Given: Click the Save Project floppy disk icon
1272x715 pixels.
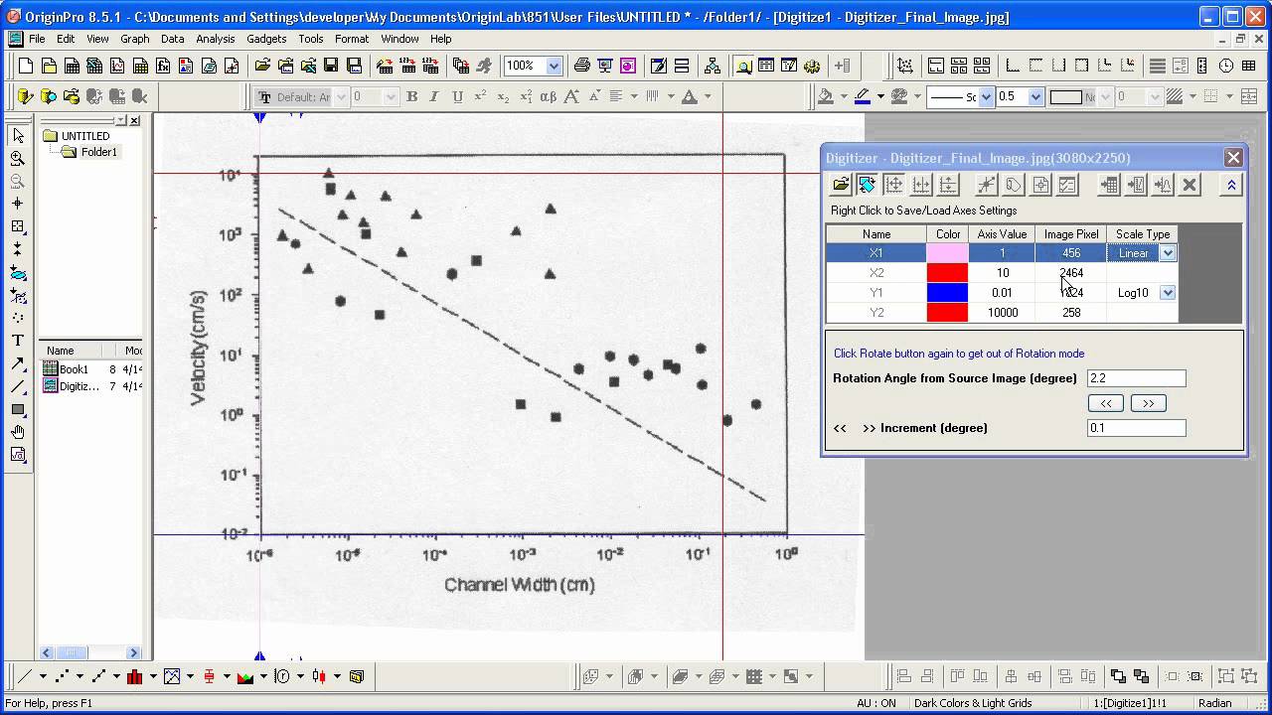Looking at the screenshot, I should (331, 66).
